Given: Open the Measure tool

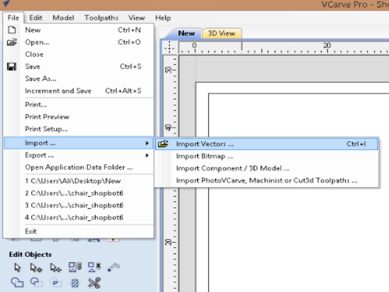Looking at the screenshot, I should (x=114, y=267).
